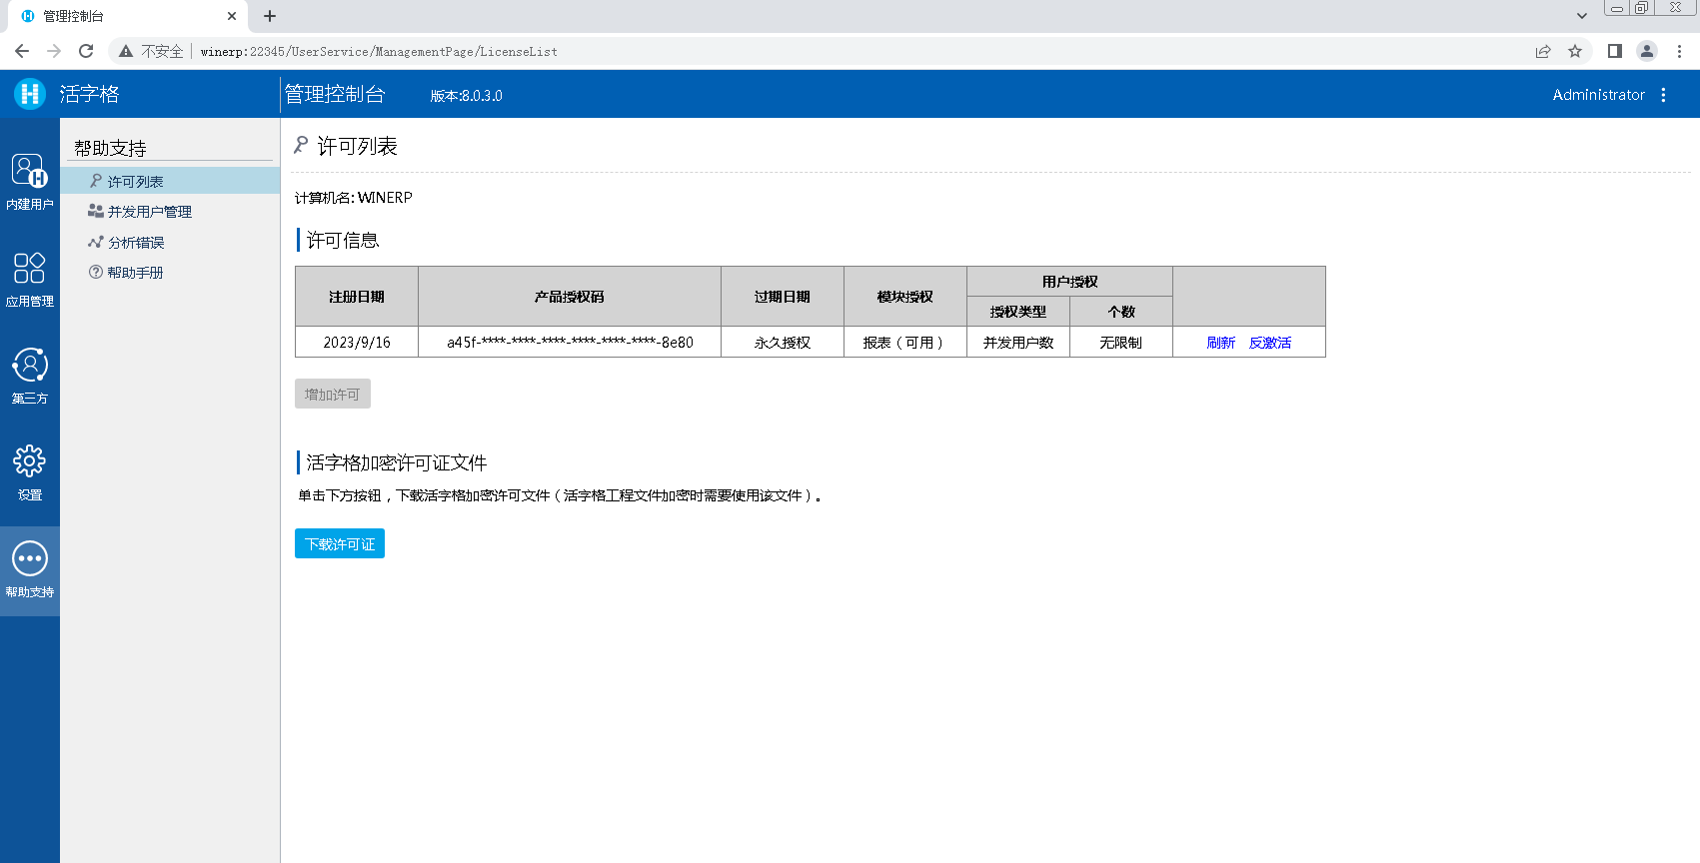Select the 帮助支持 sidebar icon
This screenshot has height=863, width=1700.
tap(30, 570)
